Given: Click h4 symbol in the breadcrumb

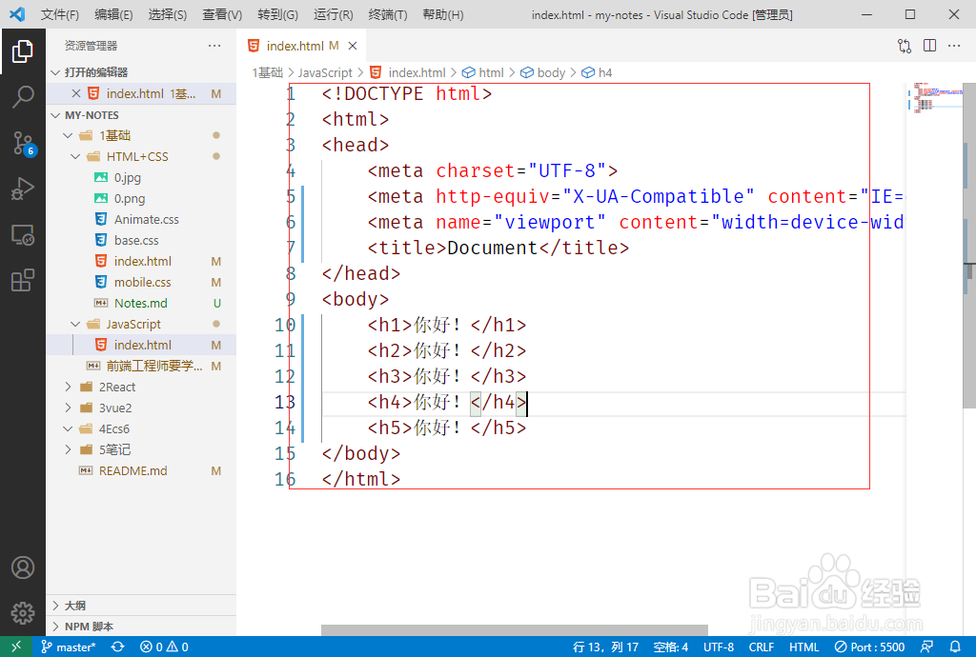Looking at the screenshot, I should [x=597, y=72].
